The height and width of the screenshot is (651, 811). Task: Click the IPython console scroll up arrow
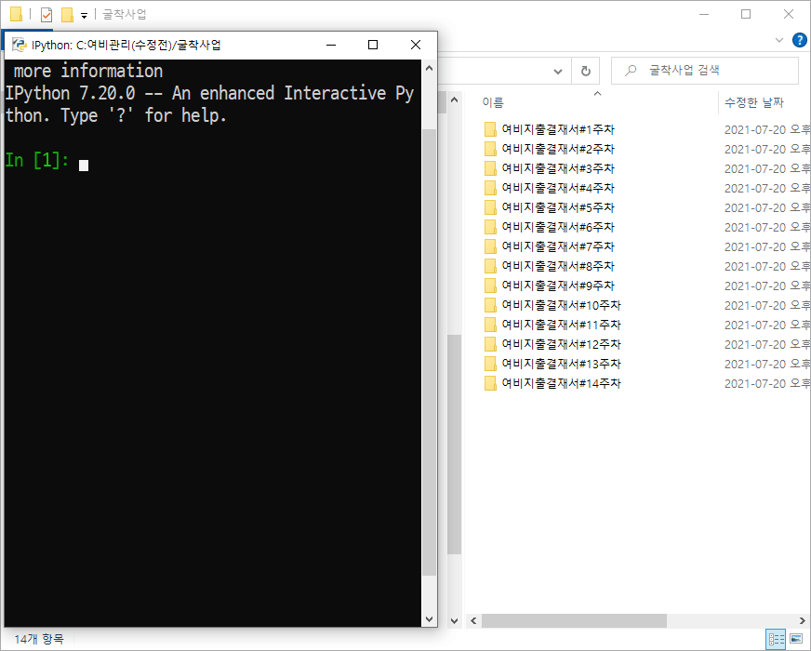430,68
